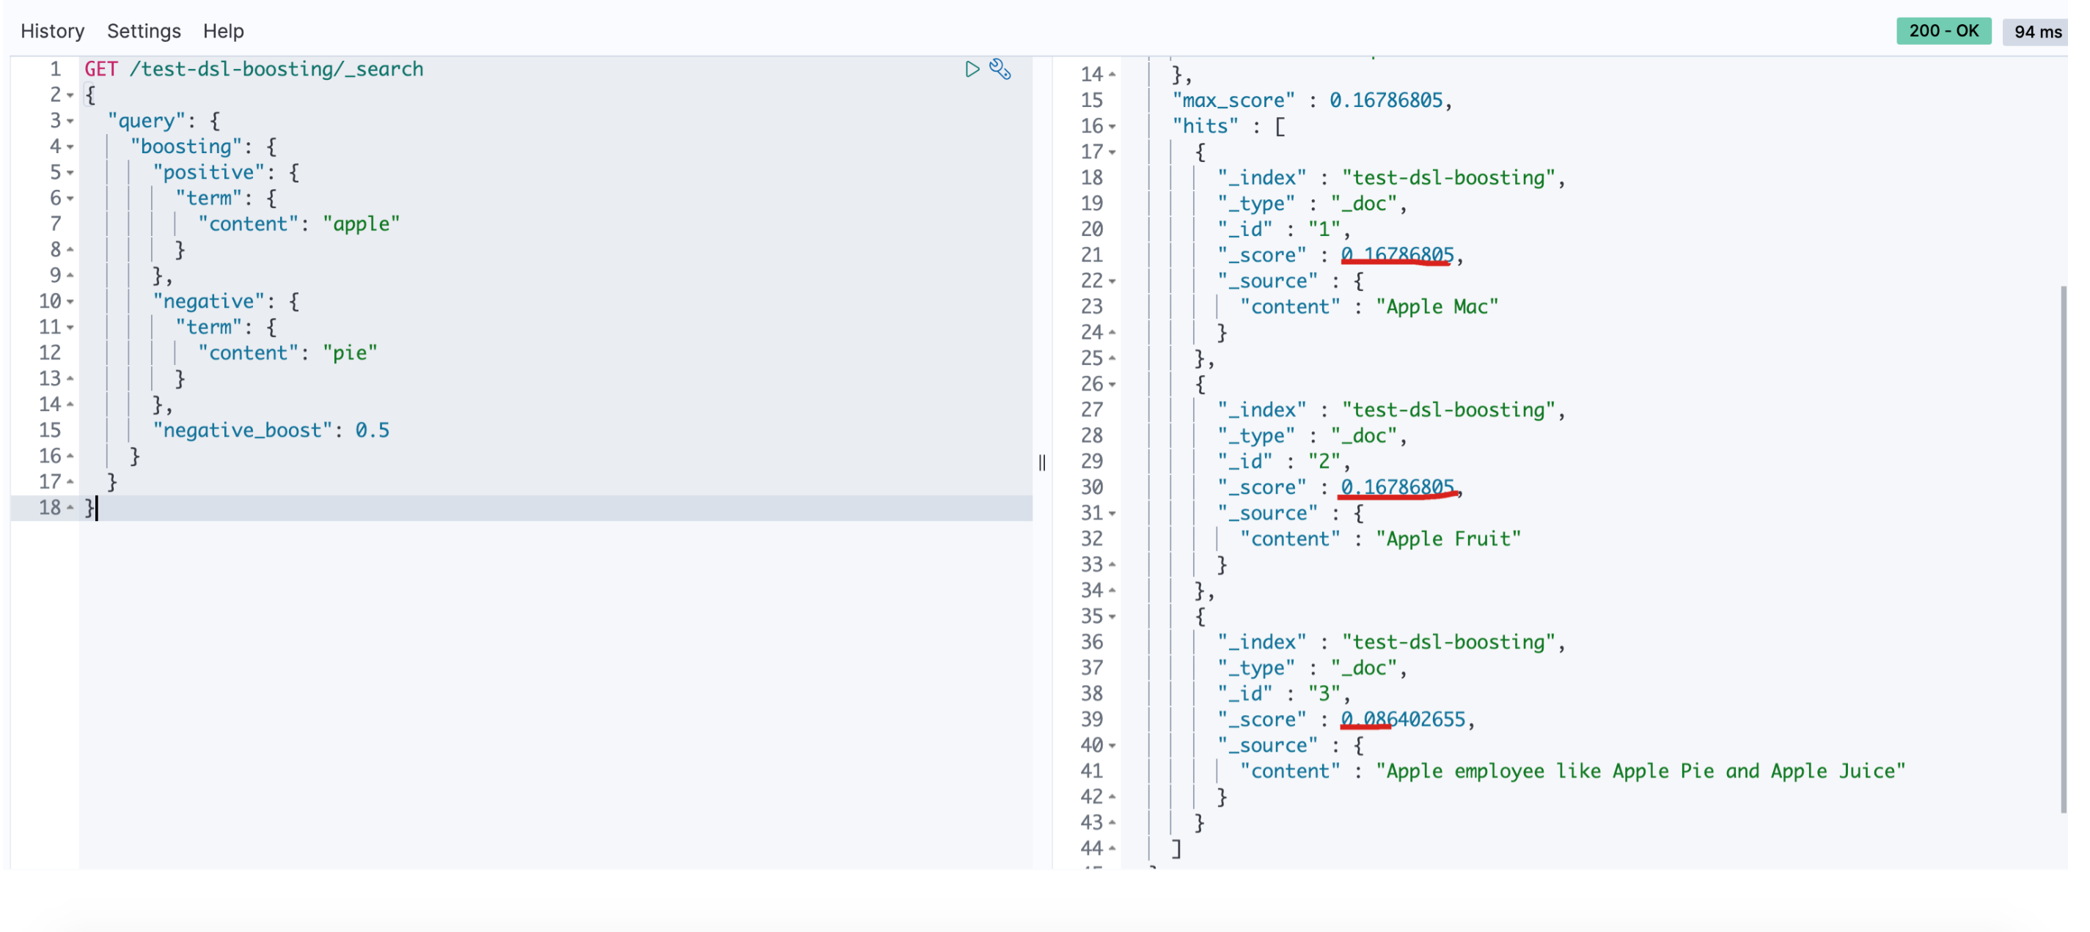Screen dimensions: 2090x932
Task: Collapse first hit object fold at line 17
Action: point(1112,152)
